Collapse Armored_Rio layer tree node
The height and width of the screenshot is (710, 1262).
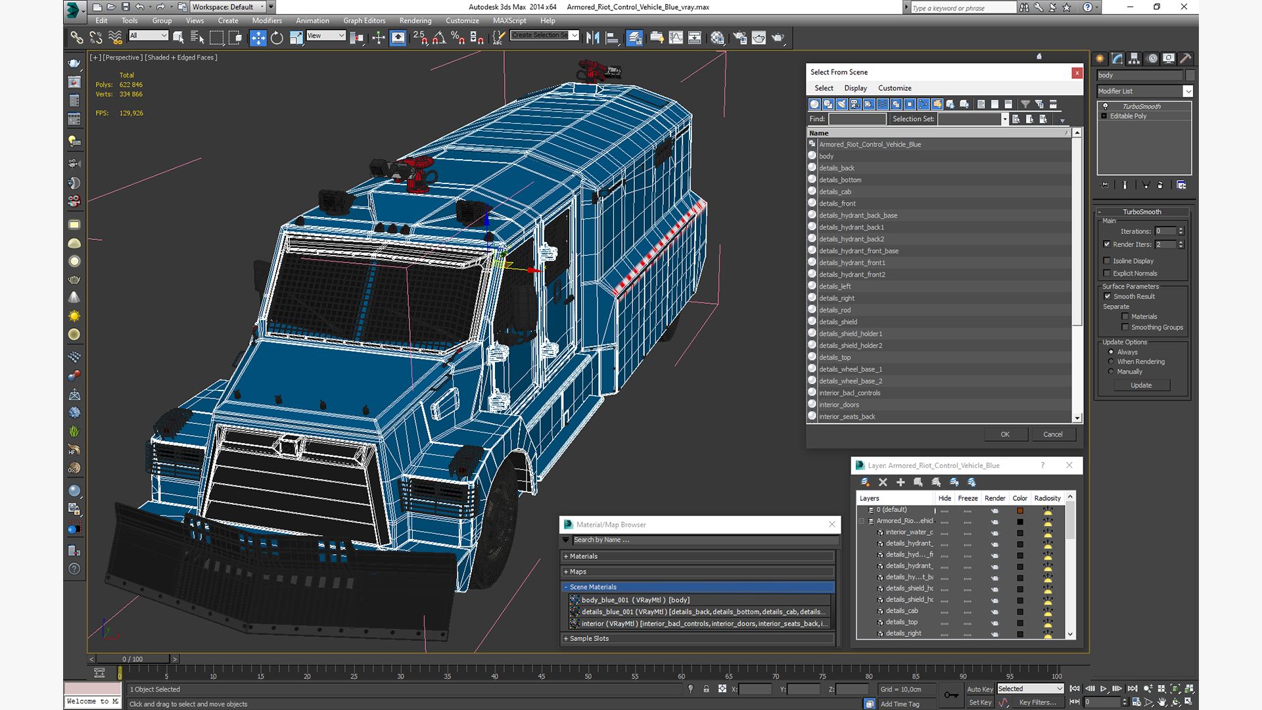[862, 521]
